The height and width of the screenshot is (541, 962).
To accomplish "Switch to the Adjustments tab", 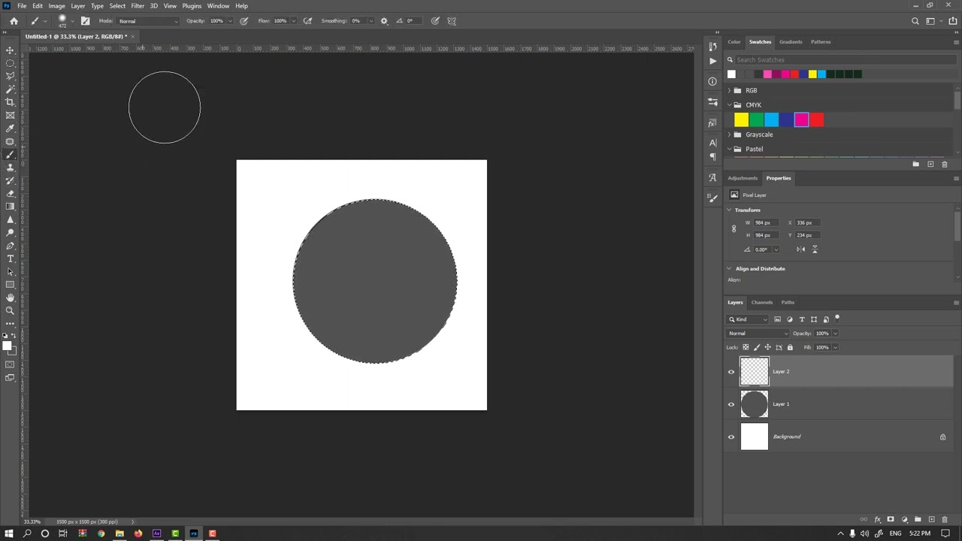I will point(743,178).
